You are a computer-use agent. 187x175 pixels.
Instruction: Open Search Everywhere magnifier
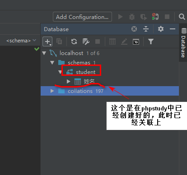coord(182,17)
